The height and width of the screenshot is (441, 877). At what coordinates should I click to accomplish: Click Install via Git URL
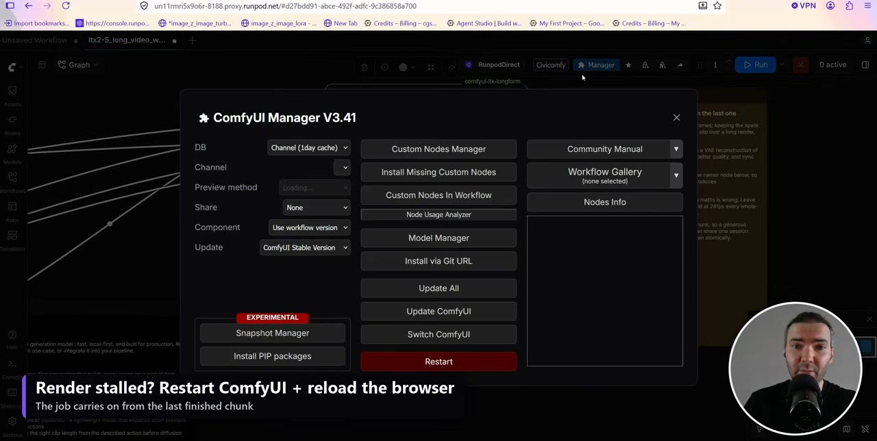[x=438, y=261]
